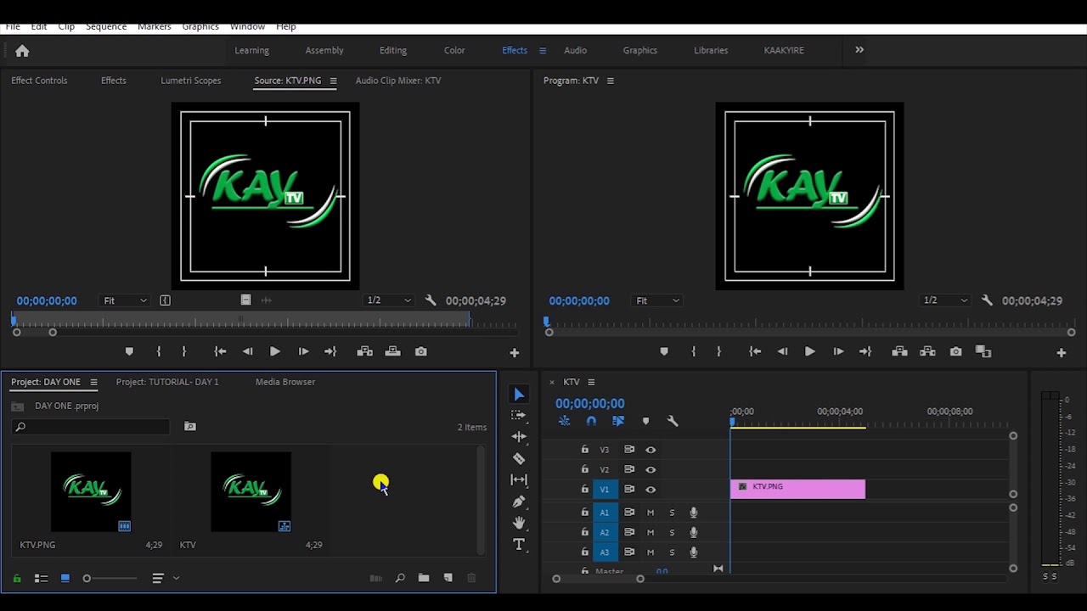Open the Sequence menu
Image resolution: width=1087 pixels, height=611 pixels.
tap(106, 26)
